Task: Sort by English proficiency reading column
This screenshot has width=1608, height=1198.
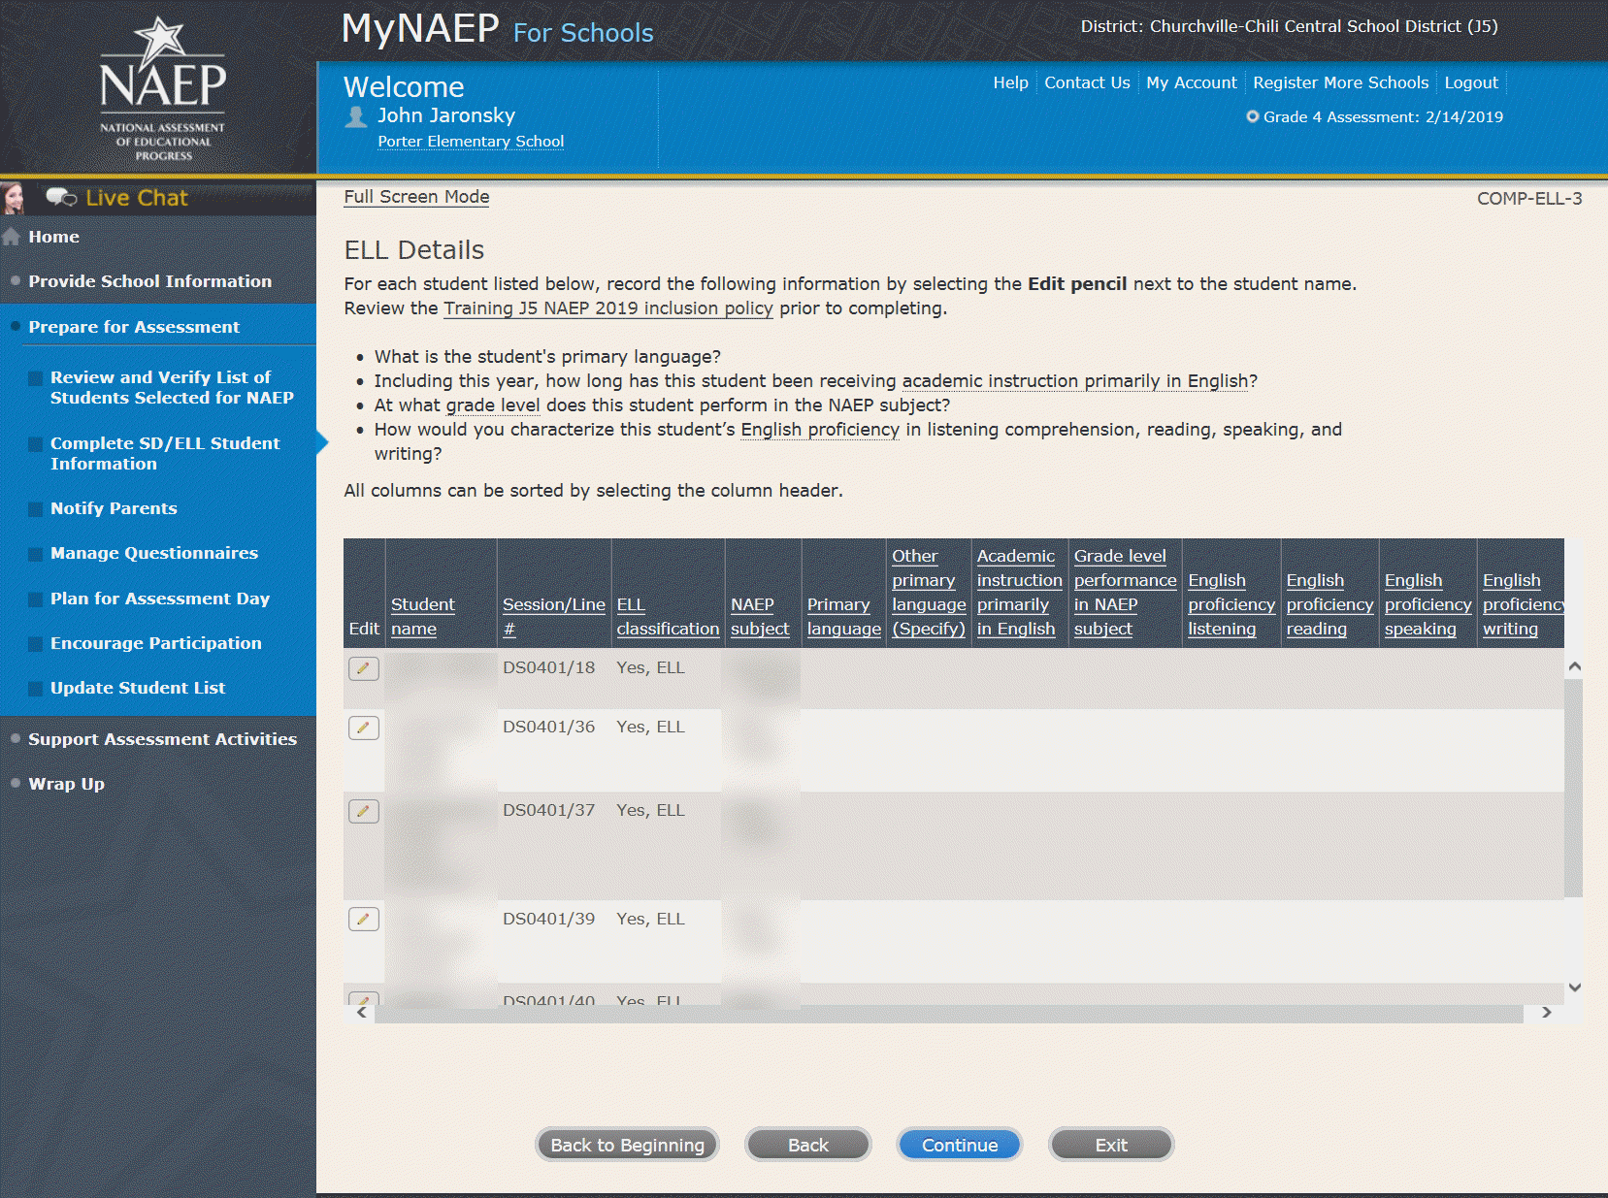Action: [x=1329, y=604]
